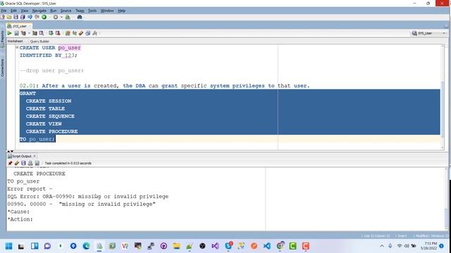Click the commented '--drop user po_user;' line
451x253 pixels.
pyautogui.click(x=51, y=70)
